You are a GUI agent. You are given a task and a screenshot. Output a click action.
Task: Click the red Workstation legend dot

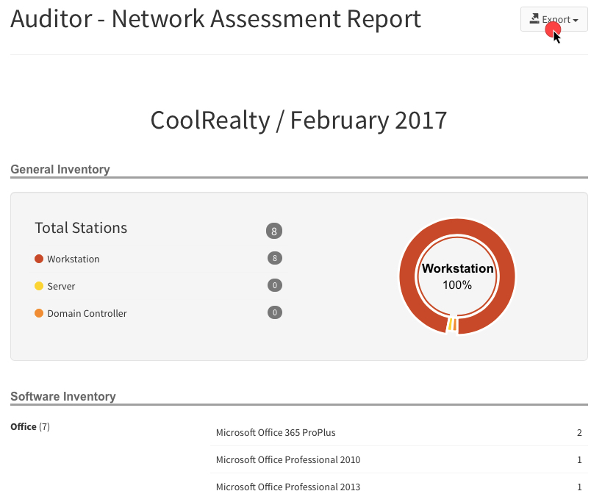(x=39, y=259)
